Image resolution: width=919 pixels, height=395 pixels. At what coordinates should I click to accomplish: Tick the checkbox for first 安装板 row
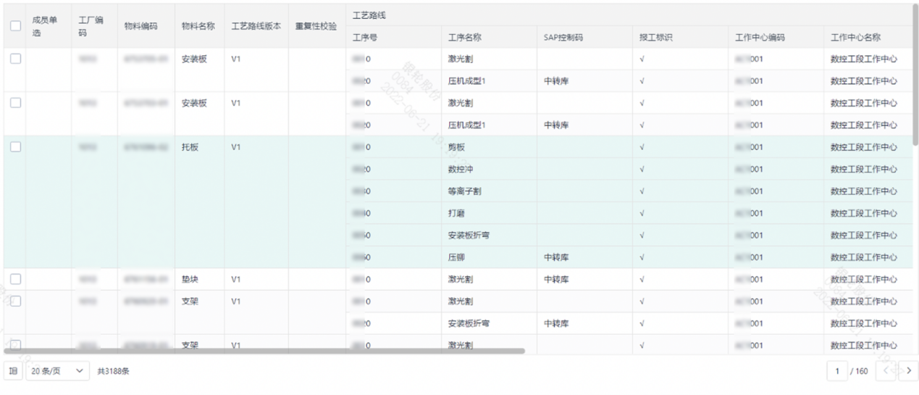click(x=15, y=59)
